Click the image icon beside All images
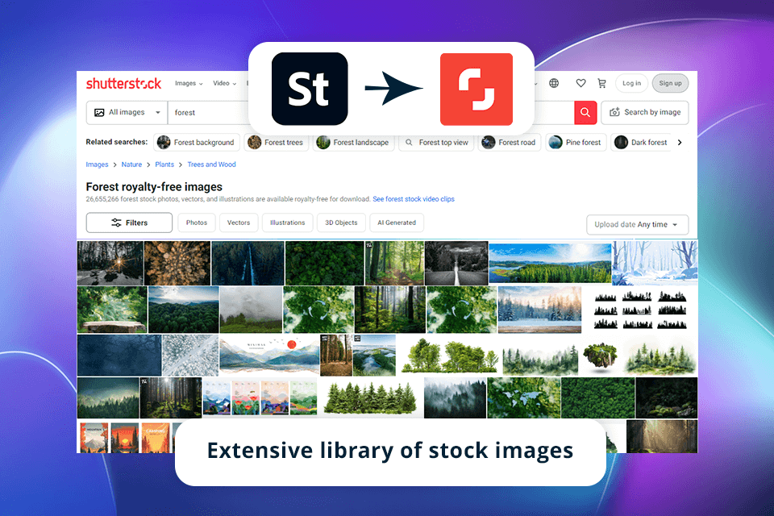 click(x=99, y=113)
